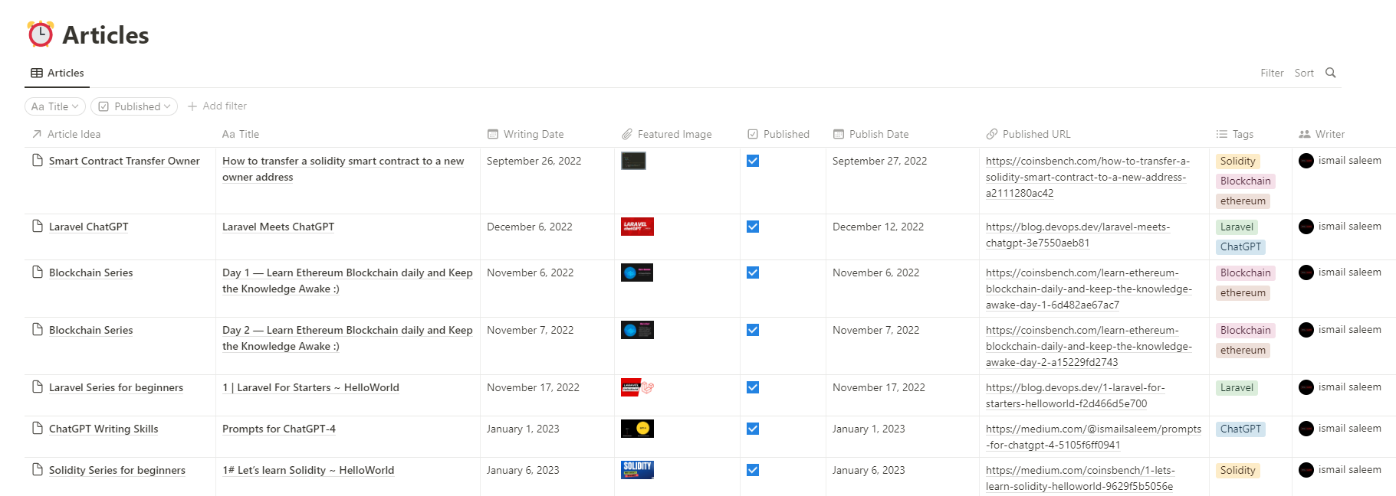Open Solidity featured image thumbnail
This screenshot has height=496, width=1396.
pyautogui.click(x=637, y=470)
